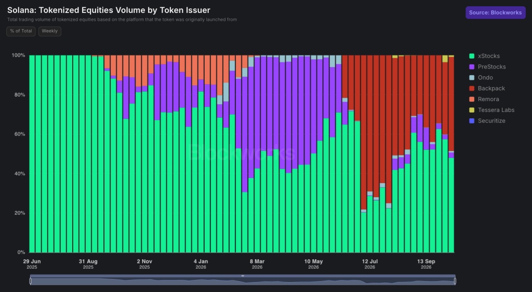
Task: Toggle xStocks series in legend
Action: [485, 56]
